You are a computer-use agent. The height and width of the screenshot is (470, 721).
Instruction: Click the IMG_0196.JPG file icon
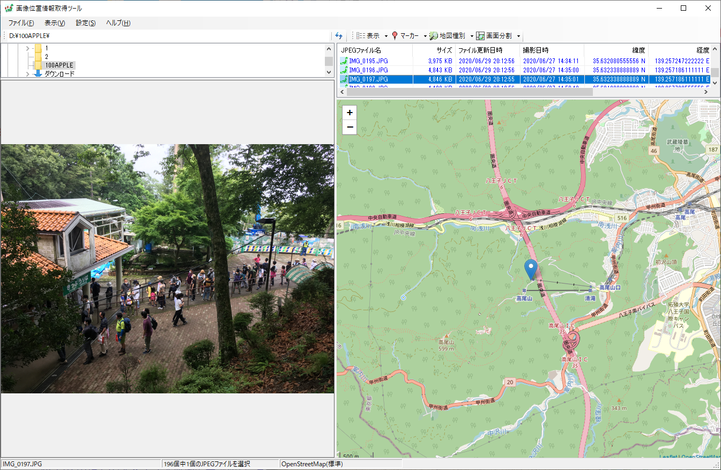(x=344, y=70)
